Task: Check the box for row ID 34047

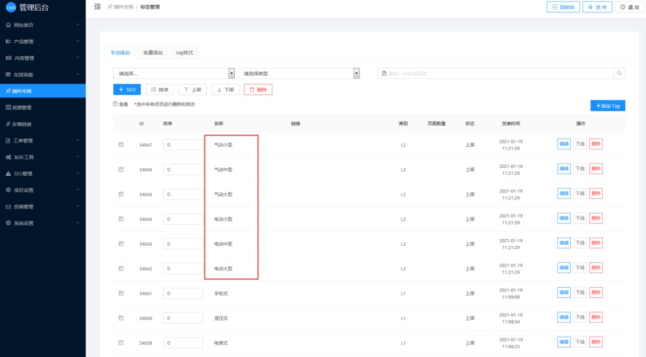Action: [121, 145]
